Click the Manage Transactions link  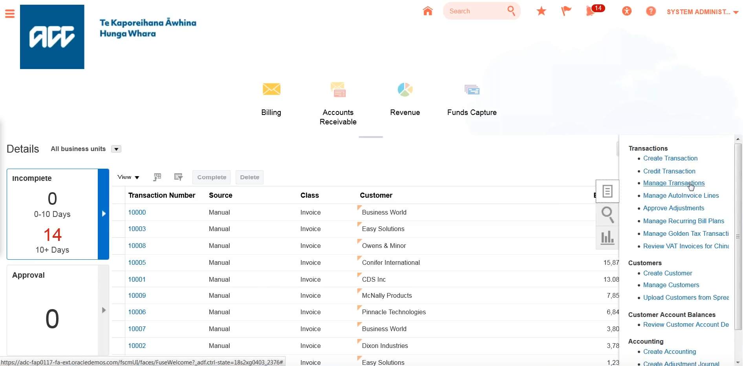coord(673,183)
